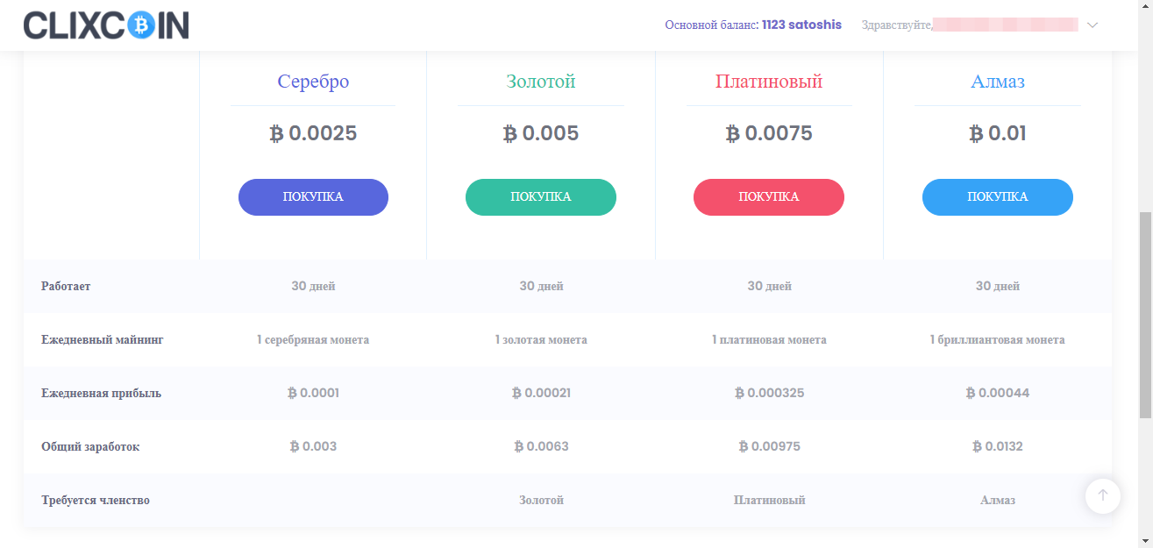Click the total earnings ฿ 0.0132

pyautogui.click(x=998, y=447)
